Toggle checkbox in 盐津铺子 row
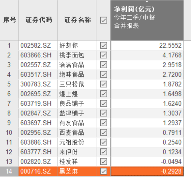Image resolution: width=191 pixels, height=180 pixels. pos(104,113)
